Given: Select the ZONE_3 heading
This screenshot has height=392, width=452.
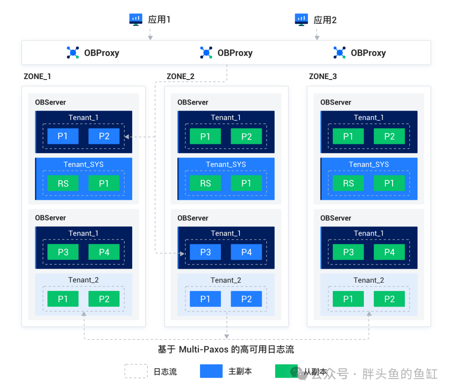Looking at the screenshot, I should click(x=323, y=77).
